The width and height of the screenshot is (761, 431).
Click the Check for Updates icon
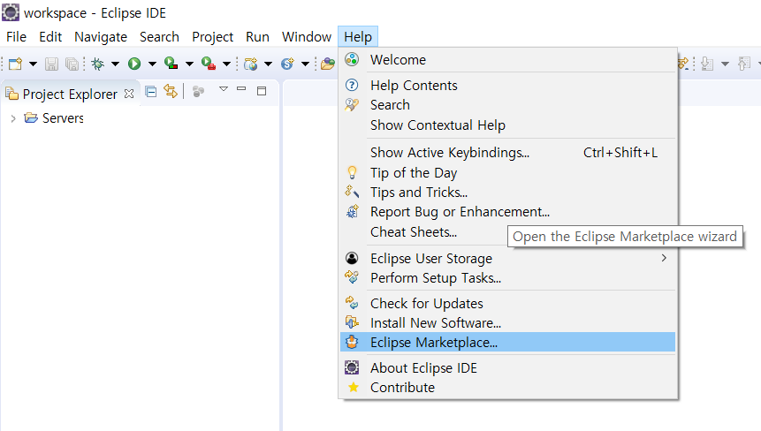[352, 303]
